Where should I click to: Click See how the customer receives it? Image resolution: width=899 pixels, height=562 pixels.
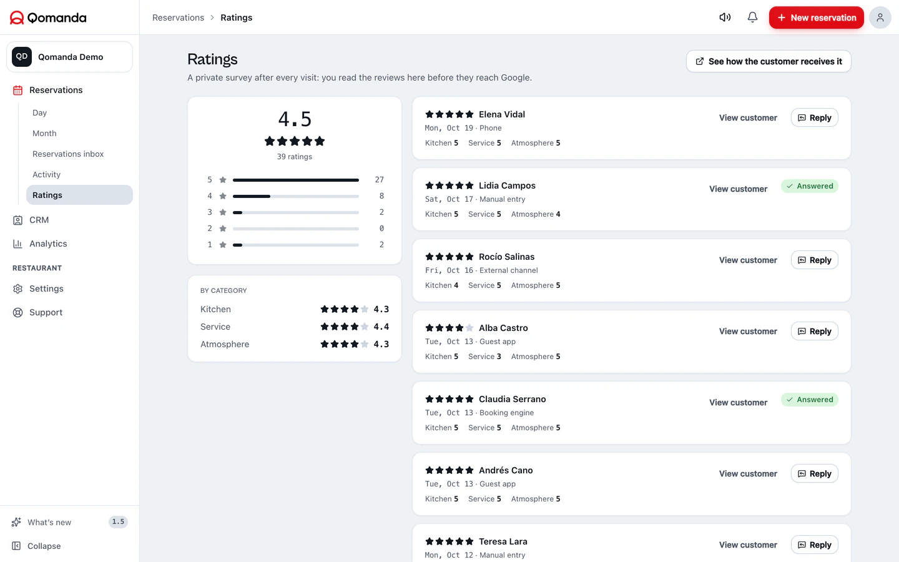(x=769, y=61)
